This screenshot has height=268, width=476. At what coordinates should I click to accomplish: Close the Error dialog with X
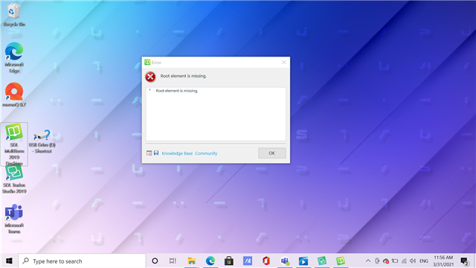click(284, 63)
